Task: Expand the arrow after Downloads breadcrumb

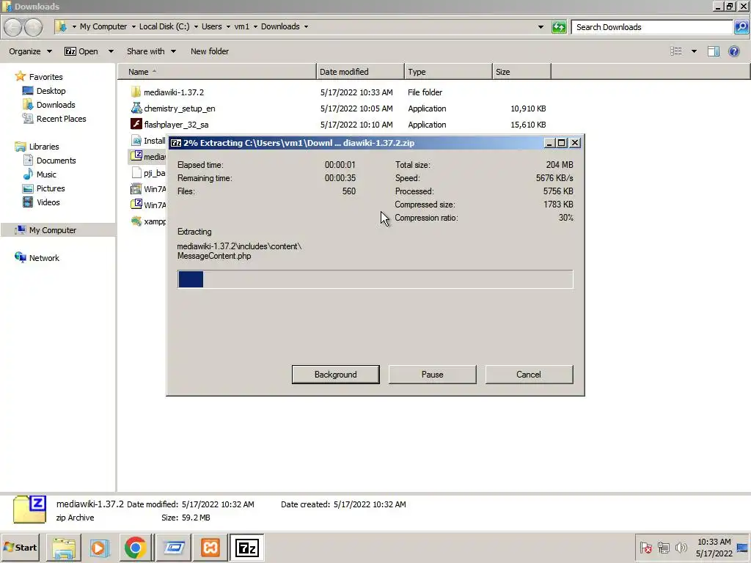Action: pyautogui.click(x=306, y=26)
